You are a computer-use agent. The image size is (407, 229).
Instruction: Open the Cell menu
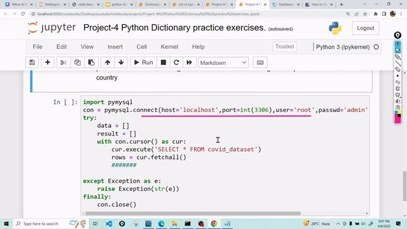142,46
